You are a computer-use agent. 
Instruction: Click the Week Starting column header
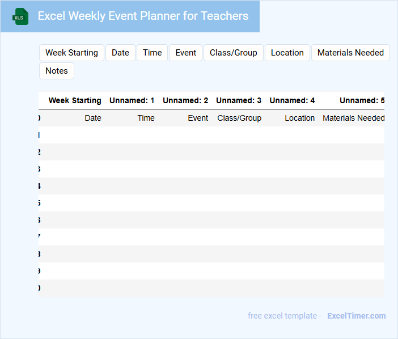click(x=75, y=100)
